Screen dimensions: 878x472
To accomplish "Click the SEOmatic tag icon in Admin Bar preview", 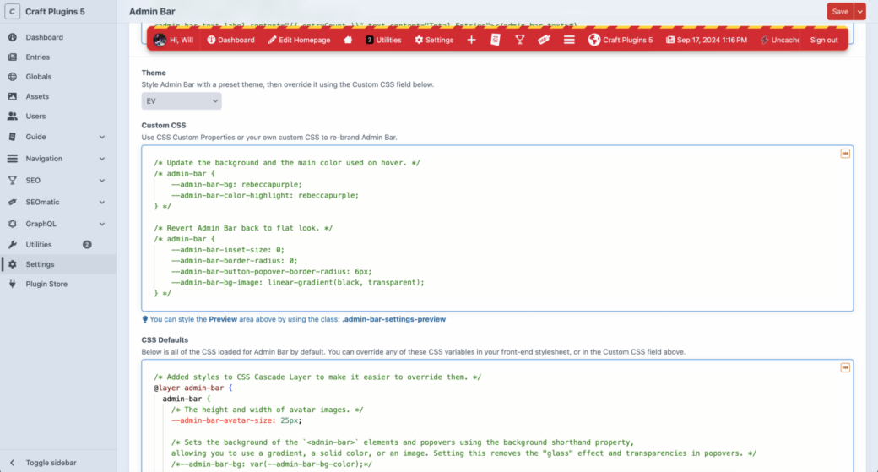I will coord(545,40).
